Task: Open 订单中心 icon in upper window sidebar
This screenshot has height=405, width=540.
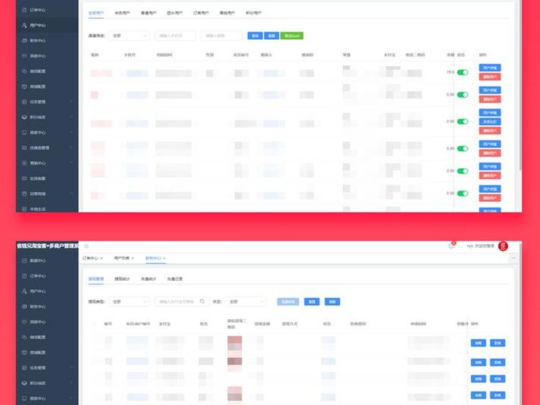Action: 24,10
